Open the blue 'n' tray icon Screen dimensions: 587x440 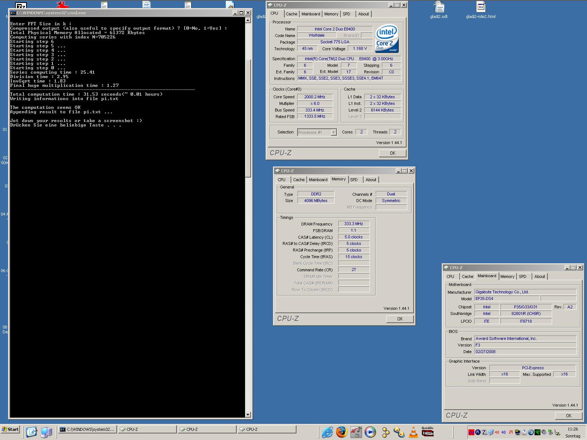click(x=478, y=432)
